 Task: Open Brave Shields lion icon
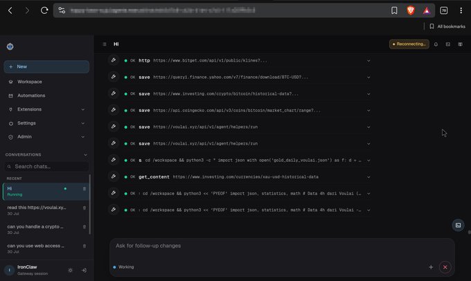click(x=411, y=10)
